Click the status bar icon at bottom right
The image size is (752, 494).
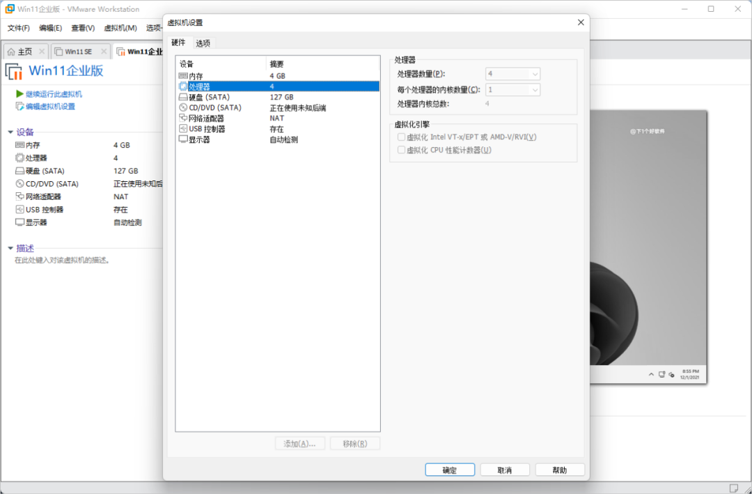pyautogui.click(x=734, y=488)
